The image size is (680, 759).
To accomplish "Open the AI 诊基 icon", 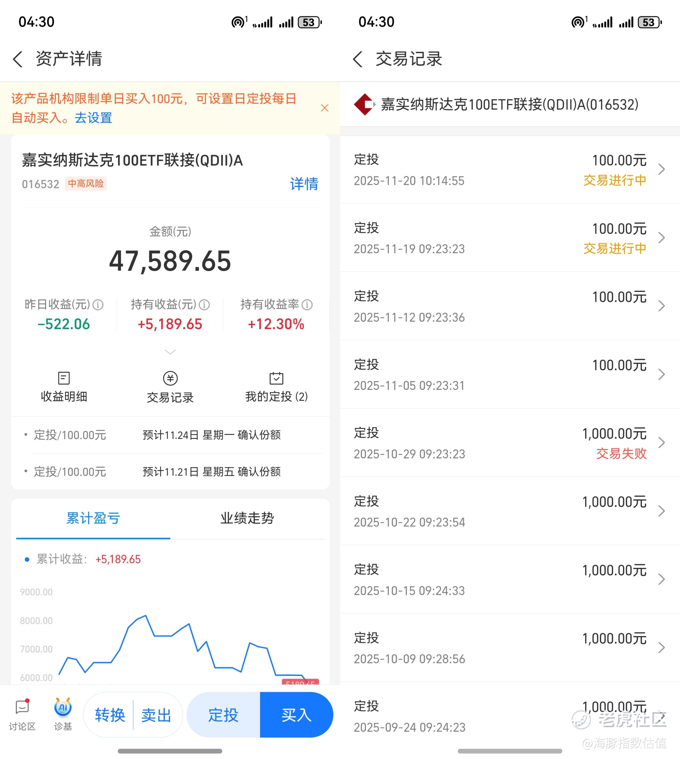I will click(63, 708).
